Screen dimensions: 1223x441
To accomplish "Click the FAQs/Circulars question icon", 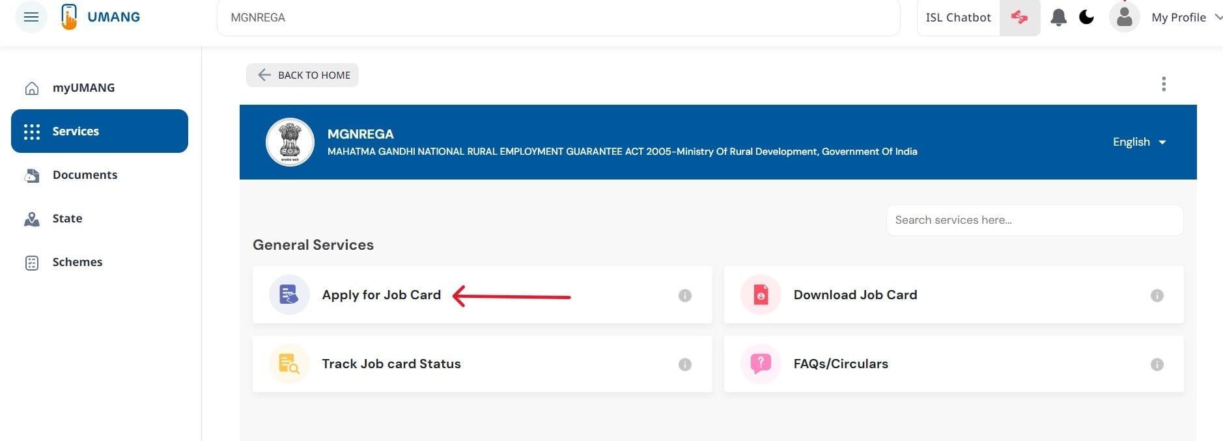I will coord(761,364).
